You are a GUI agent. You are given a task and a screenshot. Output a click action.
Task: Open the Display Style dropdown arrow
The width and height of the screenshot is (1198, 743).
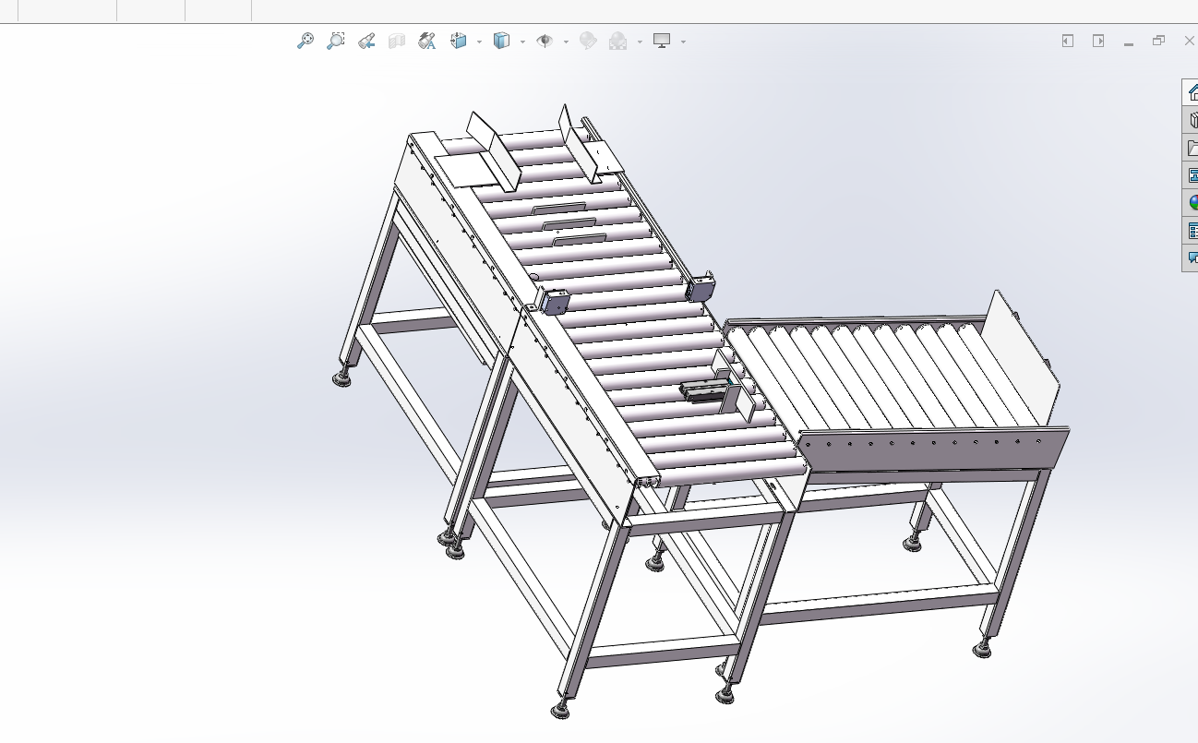[522, 42]
